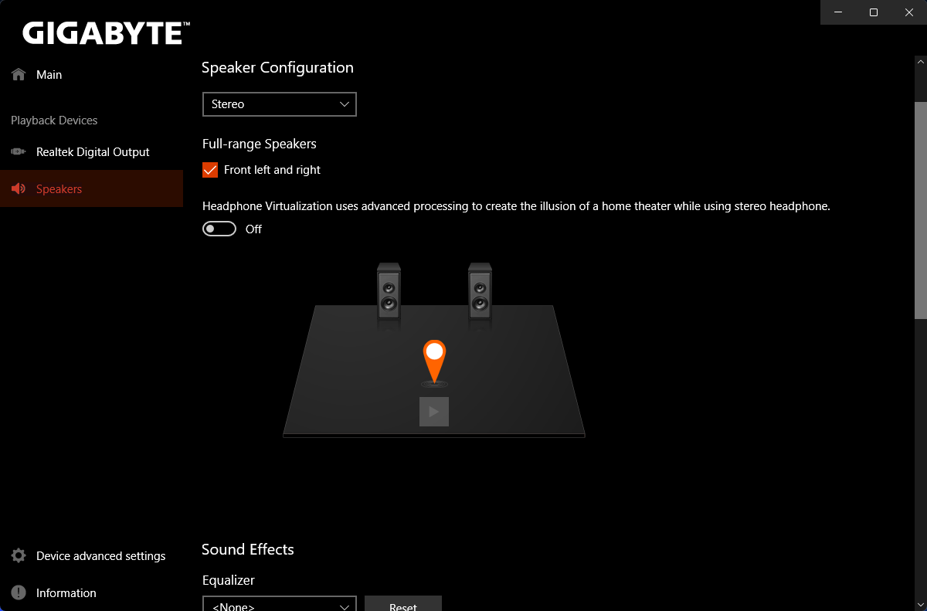The height and width of the screenshot is (611, 927).
Task: Toggle the Full-range Speakers checkbox off
Action: point(209,169)
